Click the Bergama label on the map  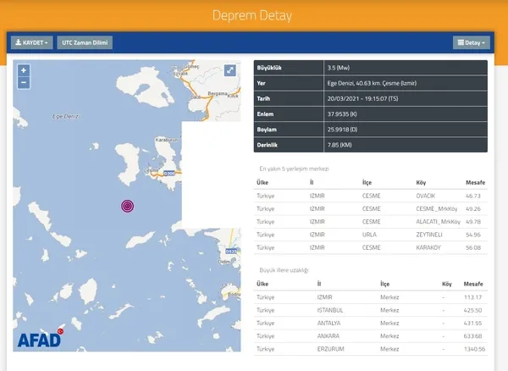(x=195, y=91)
